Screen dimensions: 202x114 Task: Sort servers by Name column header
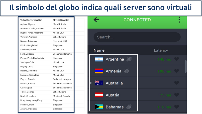click(99, 50)
